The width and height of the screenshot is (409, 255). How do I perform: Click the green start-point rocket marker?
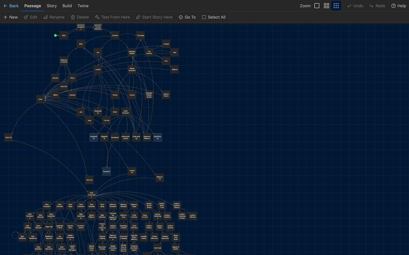(x=55, y=35)
